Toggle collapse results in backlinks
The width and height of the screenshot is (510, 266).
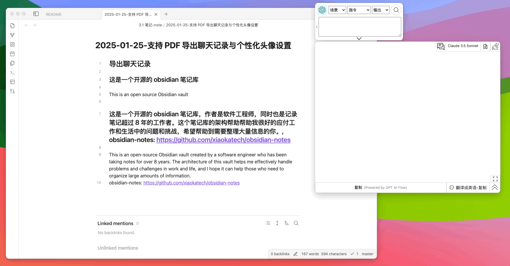point(268,223)
